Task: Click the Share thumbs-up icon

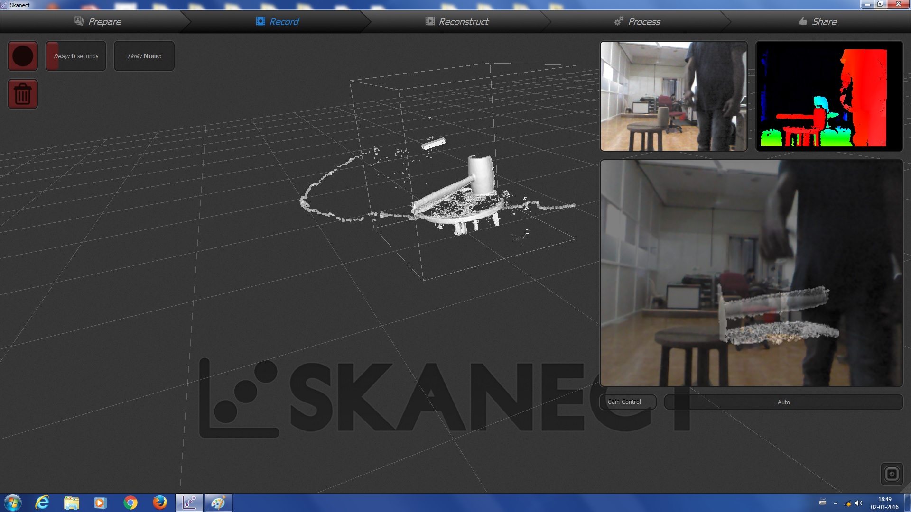Action: point(803,21)
